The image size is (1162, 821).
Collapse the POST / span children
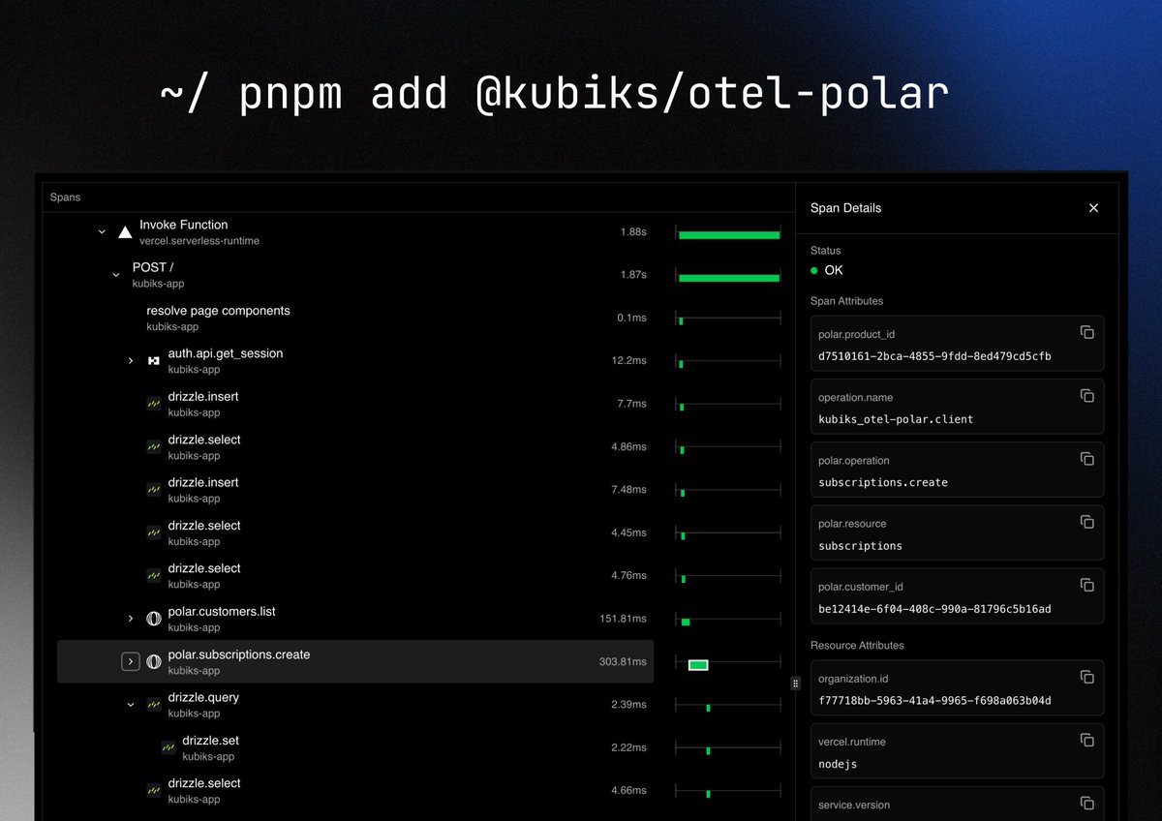(116, 275)
